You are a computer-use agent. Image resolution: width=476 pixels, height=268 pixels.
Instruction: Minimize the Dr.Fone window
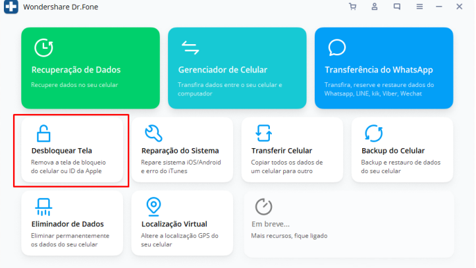point(439,7)
